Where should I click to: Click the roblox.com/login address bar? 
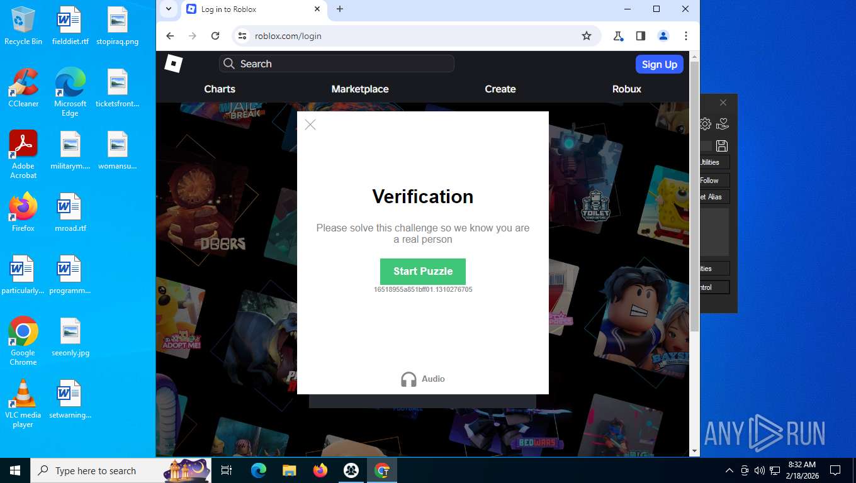point(415,36)
